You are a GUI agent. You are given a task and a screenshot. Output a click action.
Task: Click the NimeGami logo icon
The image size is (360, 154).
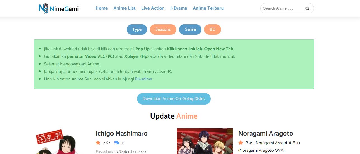[x=43, y=9]
